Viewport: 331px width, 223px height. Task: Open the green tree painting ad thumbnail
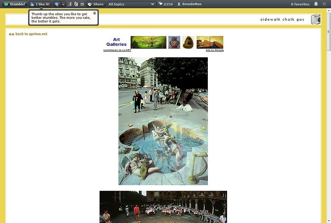[148, 42]
